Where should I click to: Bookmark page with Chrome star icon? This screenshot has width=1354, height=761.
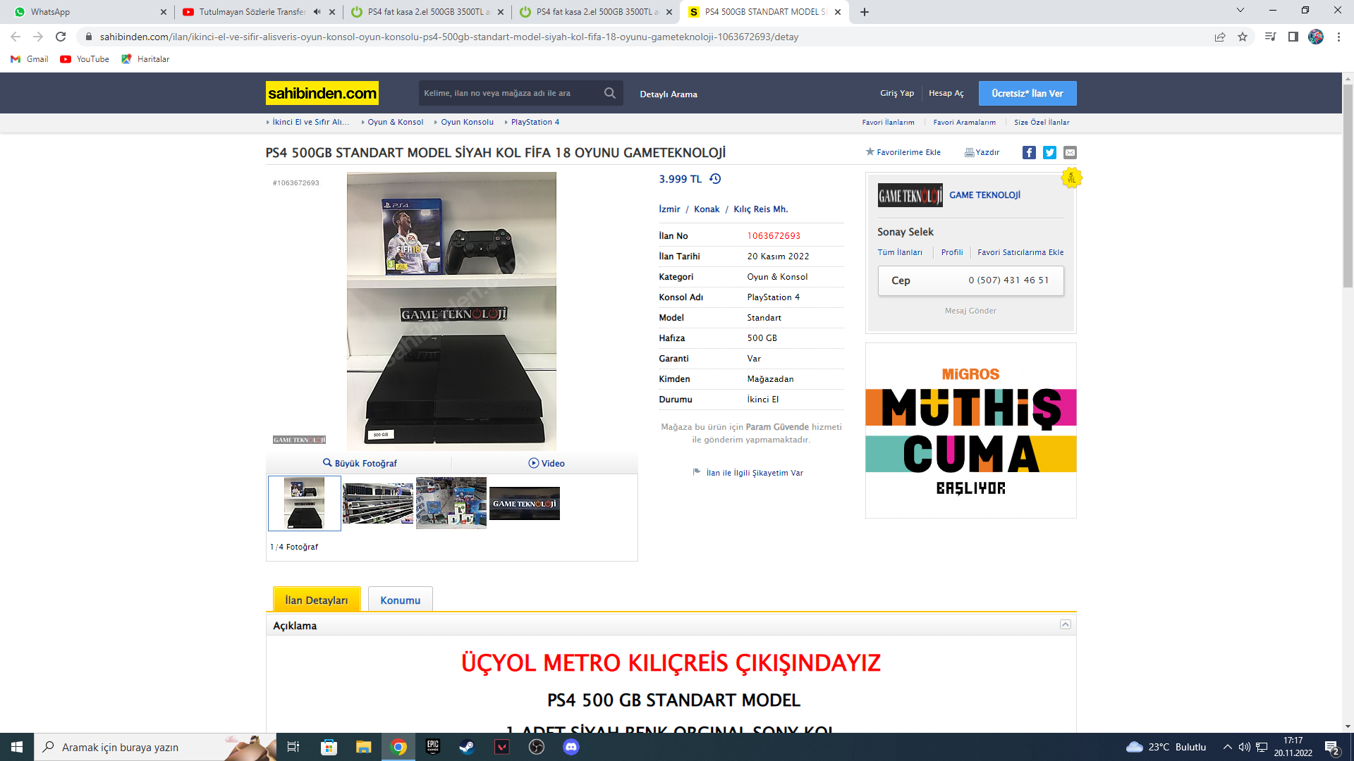pos(1243,37)
